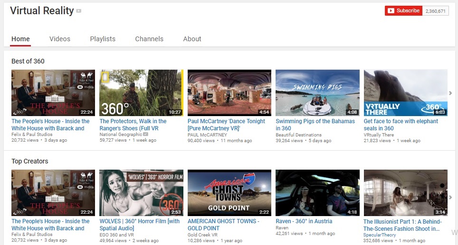Click the 42,261 views text under Raven
Image resolution: width=458 pixels, height=245 pixels.
pyautogui.click(x=289, y=233)
